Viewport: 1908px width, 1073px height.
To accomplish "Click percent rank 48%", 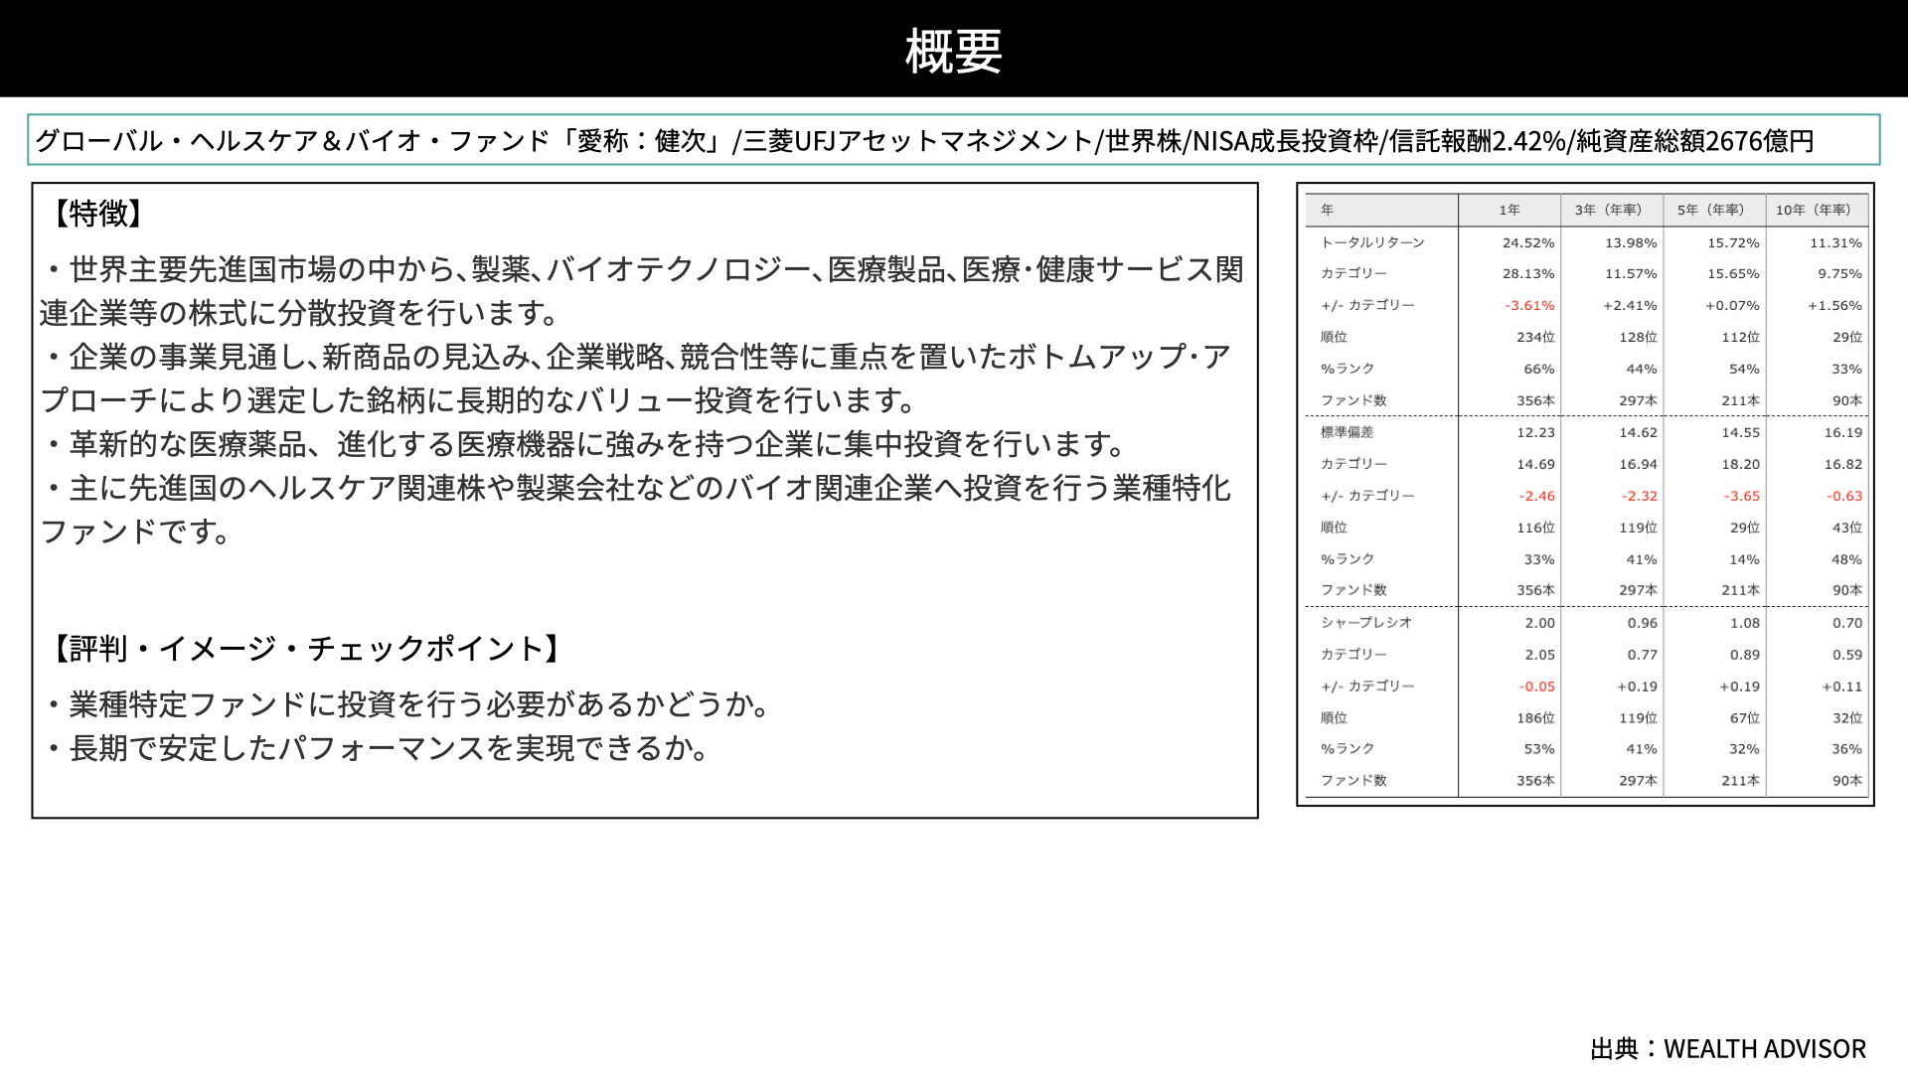I will [1846, 559].
